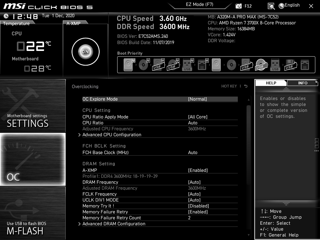Viewport: 320px width, 240px height.
Task: Select the legacy network boot icon
Action: 305,65
